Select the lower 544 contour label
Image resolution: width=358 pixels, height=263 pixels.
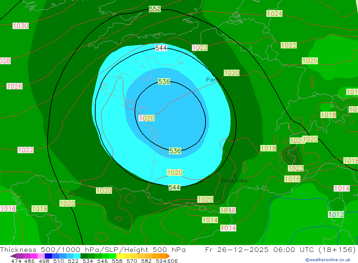[174, 187]
